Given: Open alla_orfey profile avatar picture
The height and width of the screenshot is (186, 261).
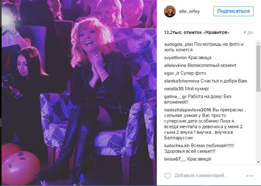Looking at the screenshot, I should pos(170,11).
